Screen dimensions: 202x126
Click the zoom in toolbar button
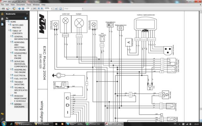point(42,9)
